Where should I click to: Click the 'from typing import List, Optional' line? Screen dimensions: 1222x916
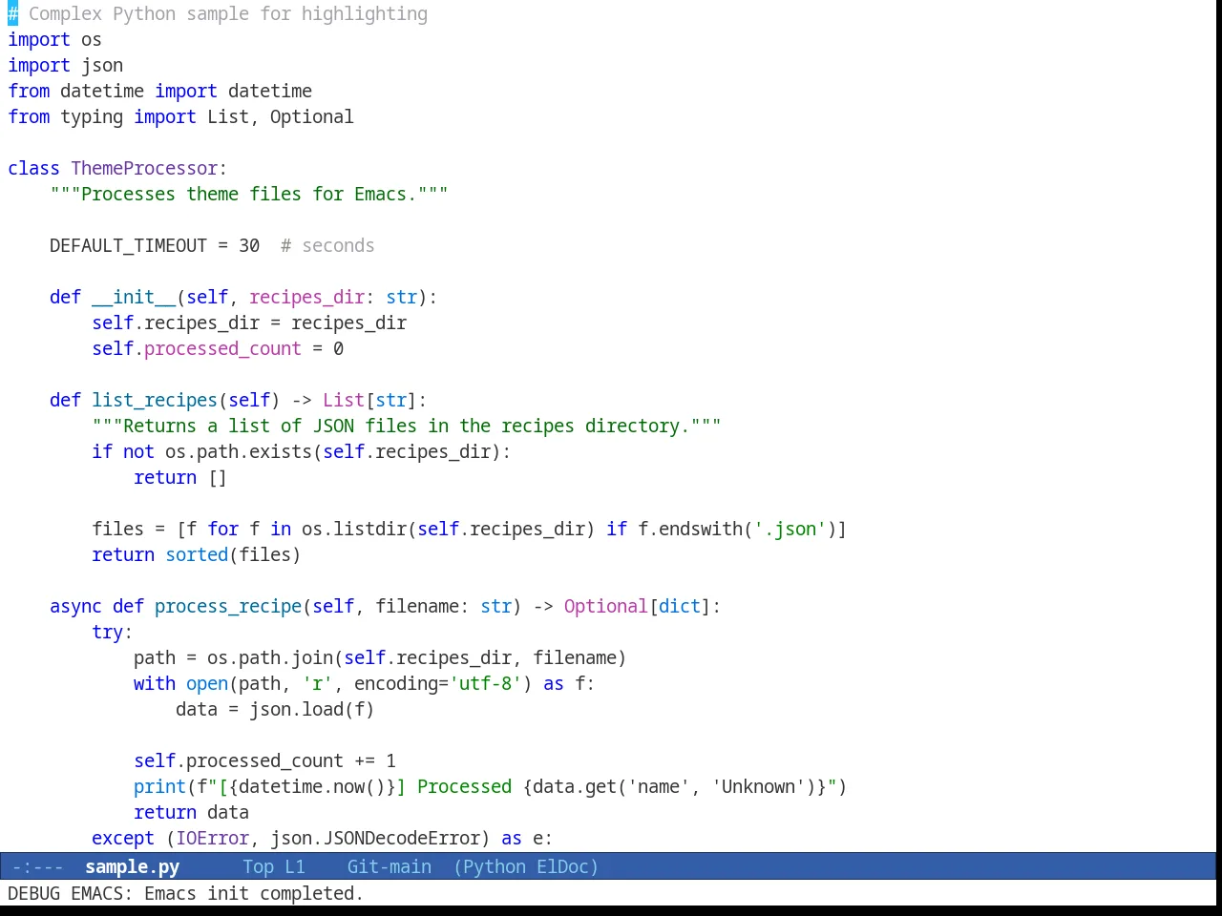click(x=180, y=117)
